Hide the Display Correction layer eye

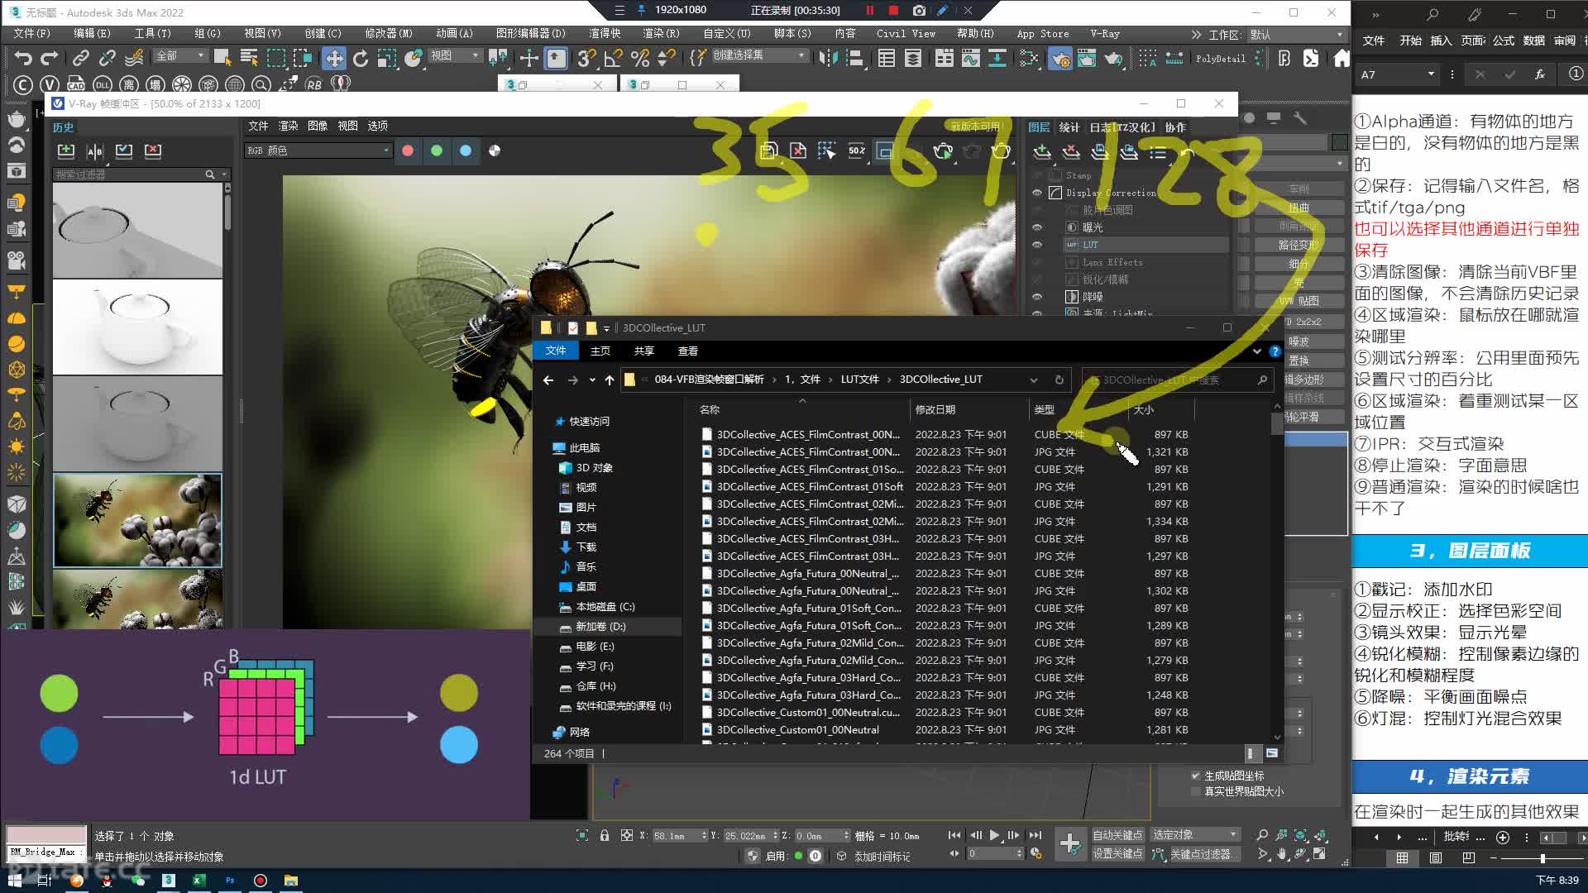tap(1036, 193)
